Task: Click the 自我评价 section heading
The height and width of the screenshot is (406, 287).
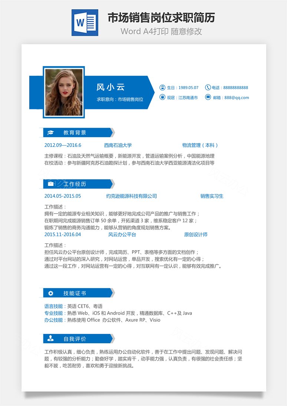Action: (x=75, y=339)
